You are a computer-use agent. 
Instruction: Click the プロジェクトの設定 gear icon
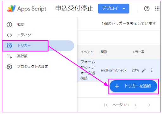point(9,67)
